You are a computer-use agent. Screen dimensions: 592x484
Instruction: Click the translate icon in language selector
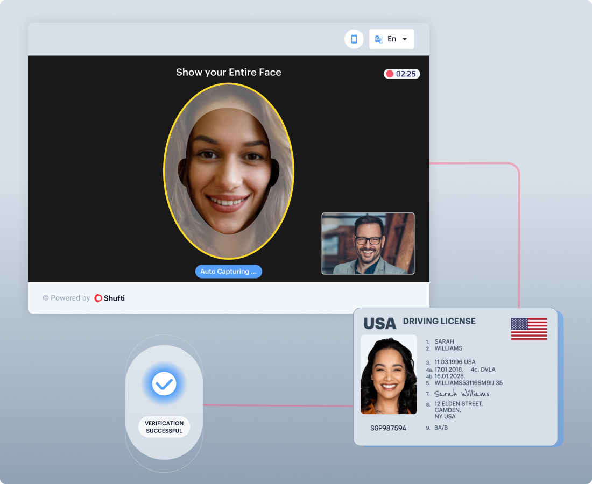click(x=379, y=39)
